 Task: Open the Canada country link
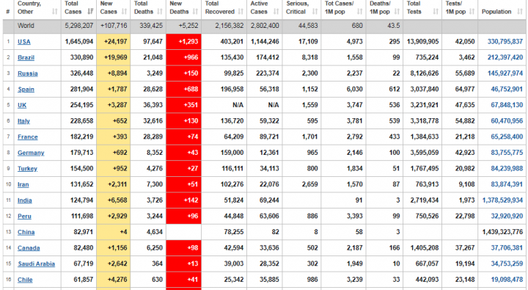29,248
